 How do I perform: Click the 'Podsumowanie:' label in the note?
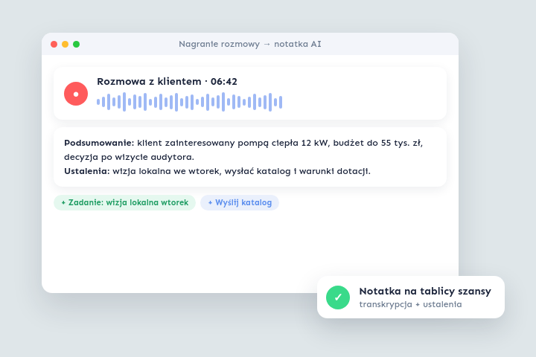pyautogui.click(x=99, y=143)
